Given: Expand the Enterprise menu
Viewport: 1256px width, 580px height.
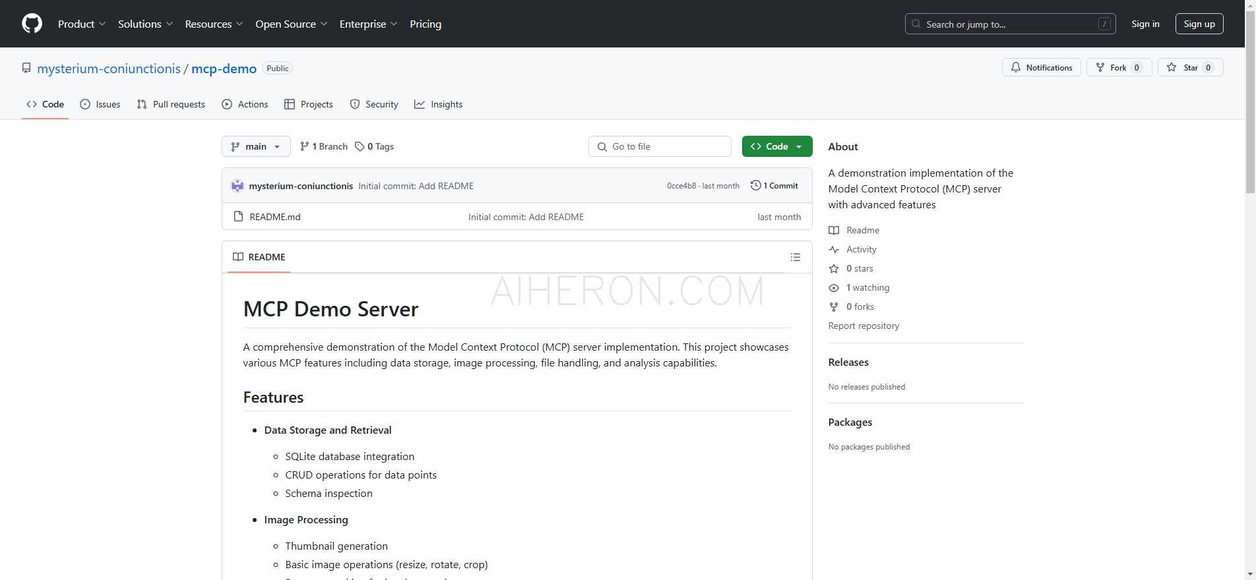Looking at the screenshot, I should point(368,24).
